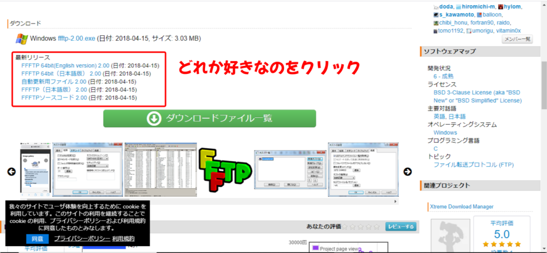Open member balloon profile
547x253 pixels.
coord(492,14)
